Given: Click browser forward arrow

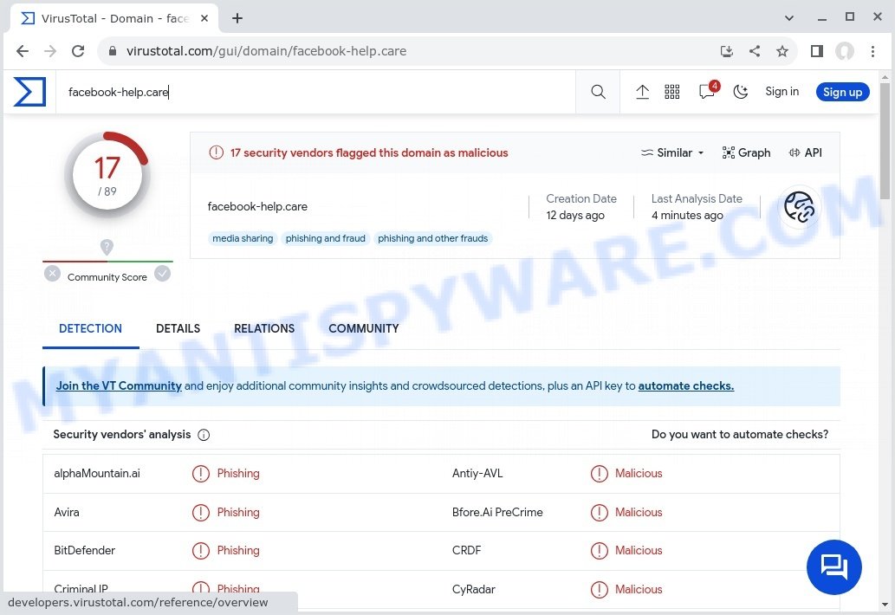Looking at the screenshot, I should pyautogui.click(x=50, y=51).
